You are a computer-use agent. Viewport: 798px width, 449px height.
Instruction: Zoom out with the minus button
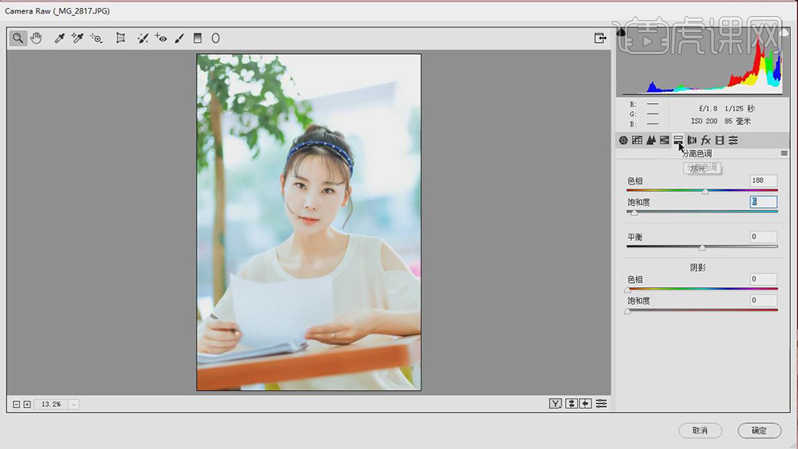[x=16, y=404]
